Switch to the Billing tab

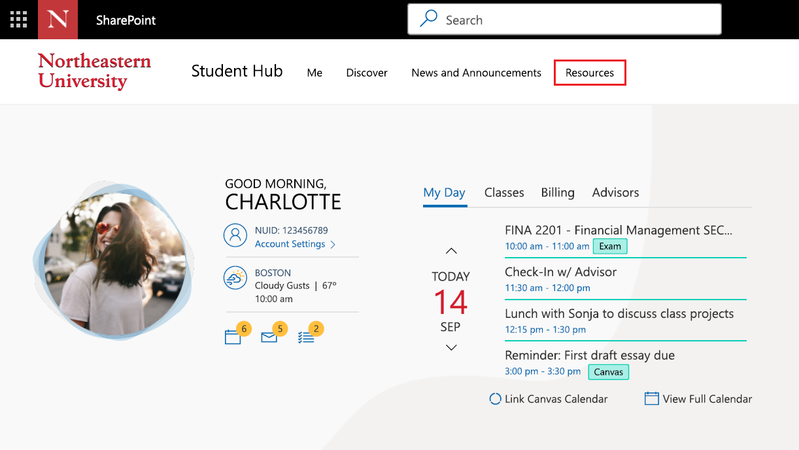558,192
